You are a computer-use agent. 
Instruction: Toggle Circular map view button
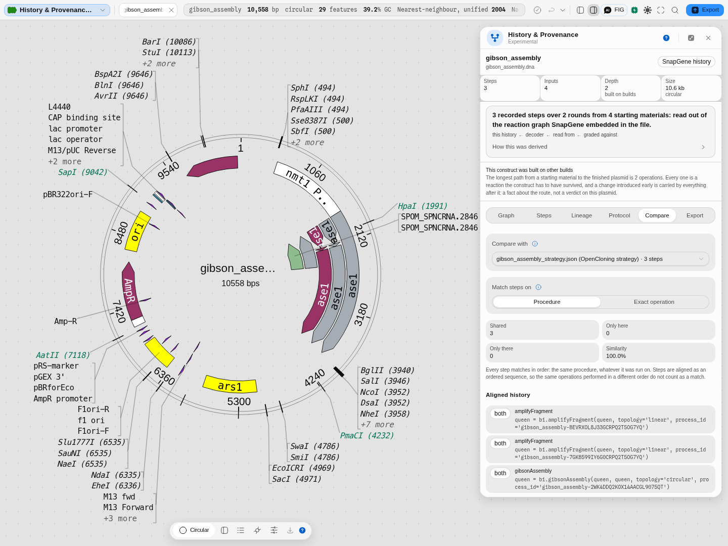pyautogui.click(x=195, y=530)
